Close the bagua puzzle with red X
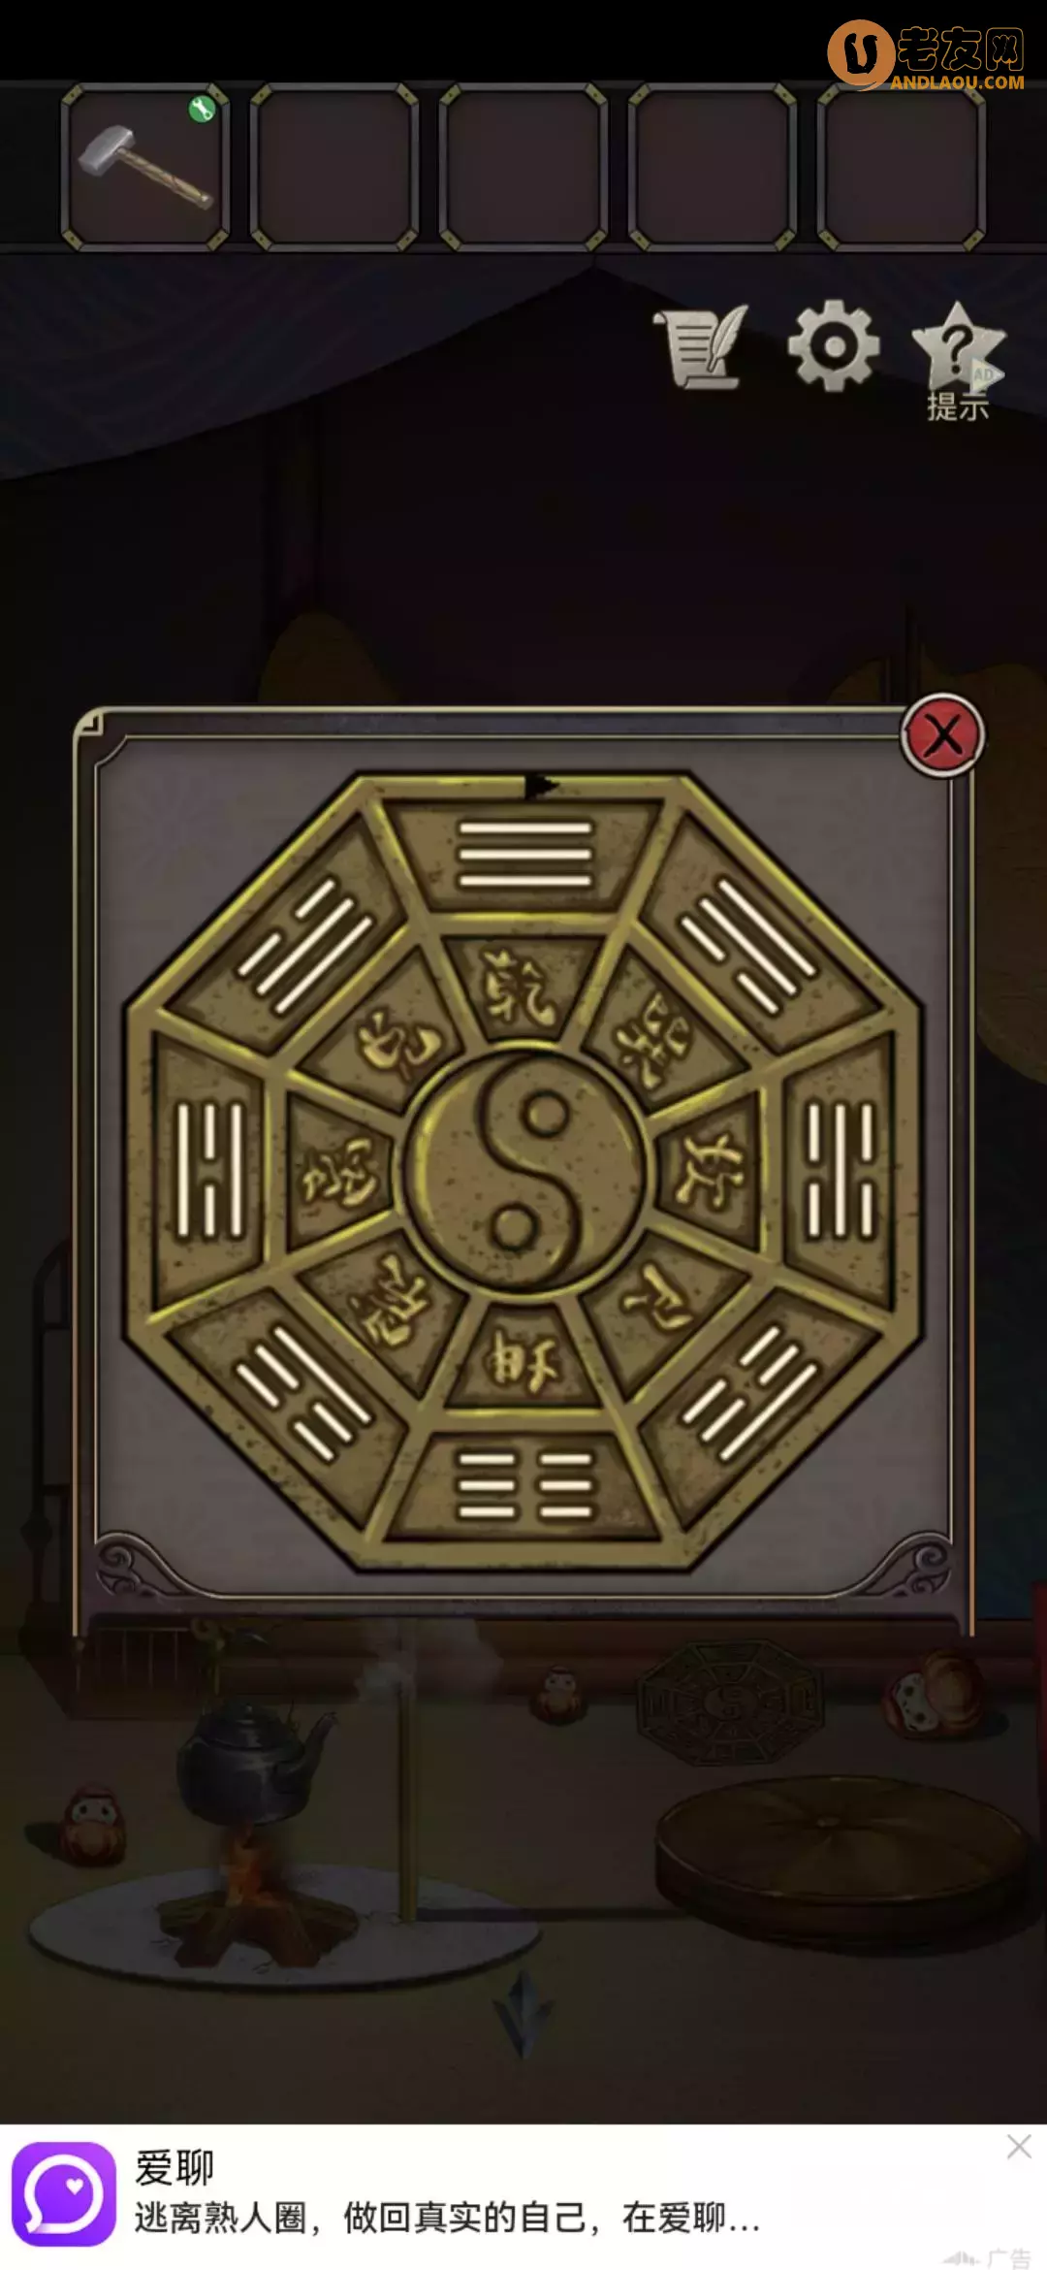This screenshot has width=1047, height=2270. tap(942, 736)
